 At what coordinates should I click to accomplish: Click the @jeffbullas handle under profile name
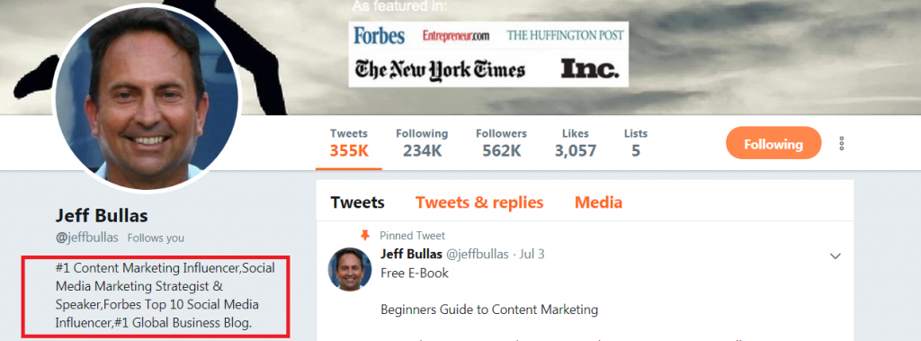[x=87, y=238]
